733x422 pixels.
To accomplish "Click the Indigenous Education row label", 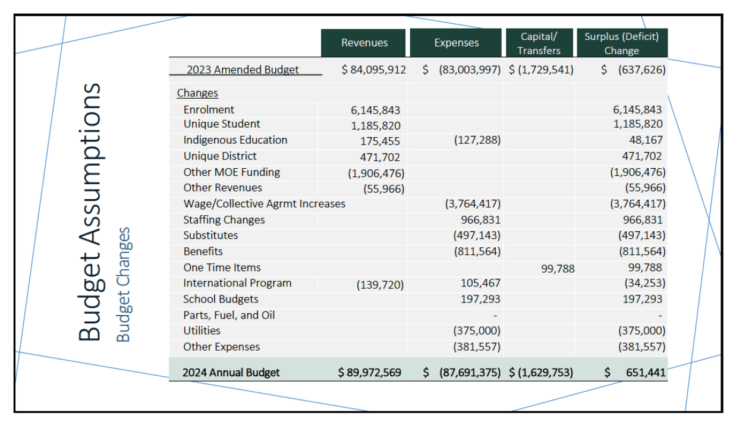I will (235, 140).
